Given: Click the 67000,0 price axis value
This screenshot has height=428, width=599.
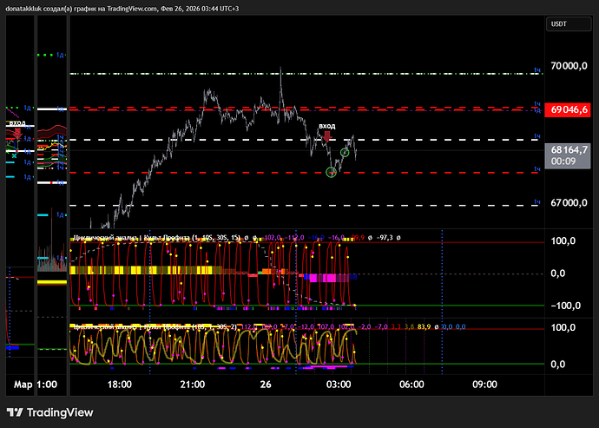Looking at the screenshot, I should pos(569,202).
